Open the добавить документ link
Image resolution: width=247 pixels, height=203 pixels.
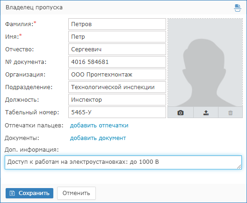click(98, 138)
